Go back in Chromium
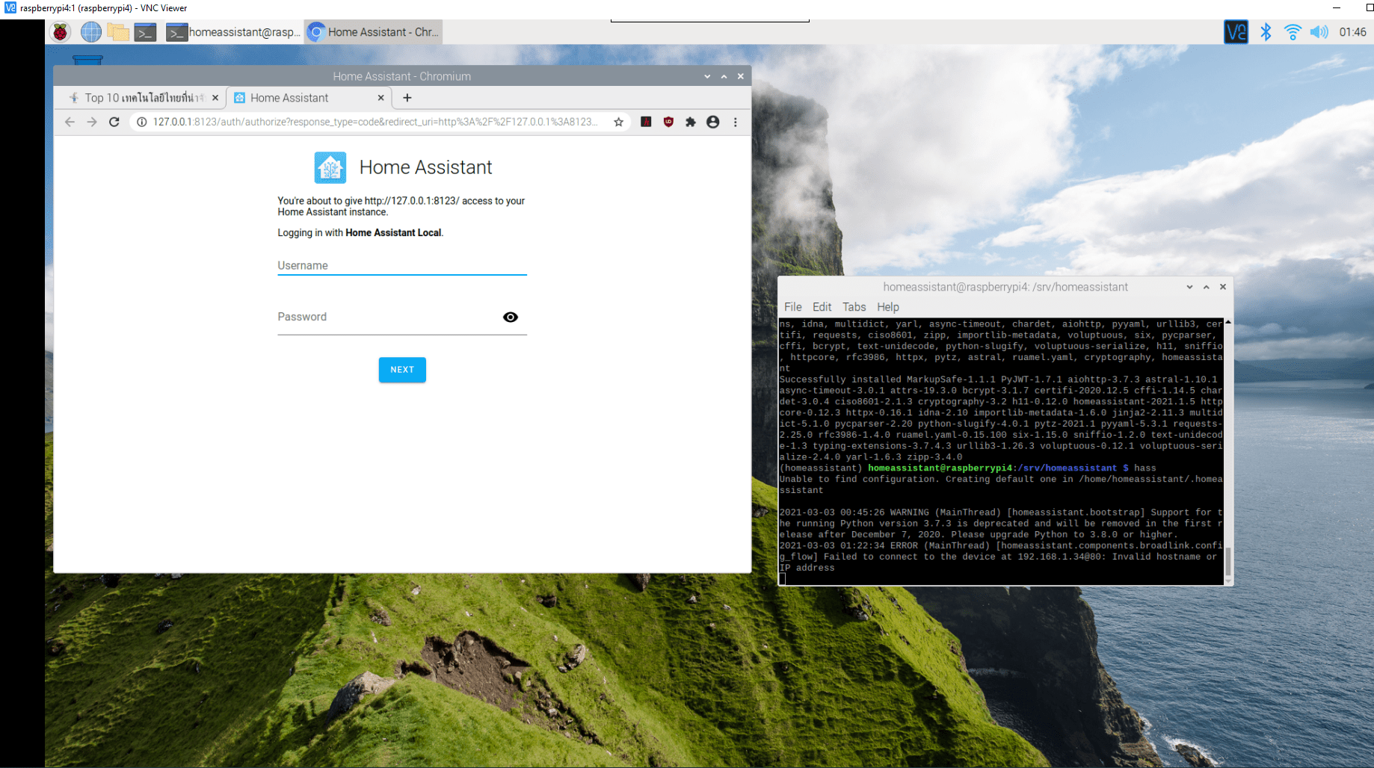1374x768 pixels. pyautogui.click(x=70, y=122)
